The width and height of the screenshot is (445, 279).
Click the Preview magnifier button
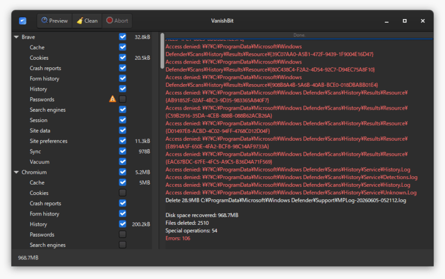55,21
